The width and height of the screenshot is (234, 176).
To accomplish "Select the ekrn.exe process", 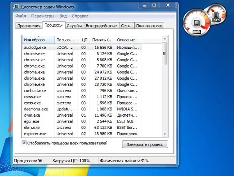I will [82, 128].
